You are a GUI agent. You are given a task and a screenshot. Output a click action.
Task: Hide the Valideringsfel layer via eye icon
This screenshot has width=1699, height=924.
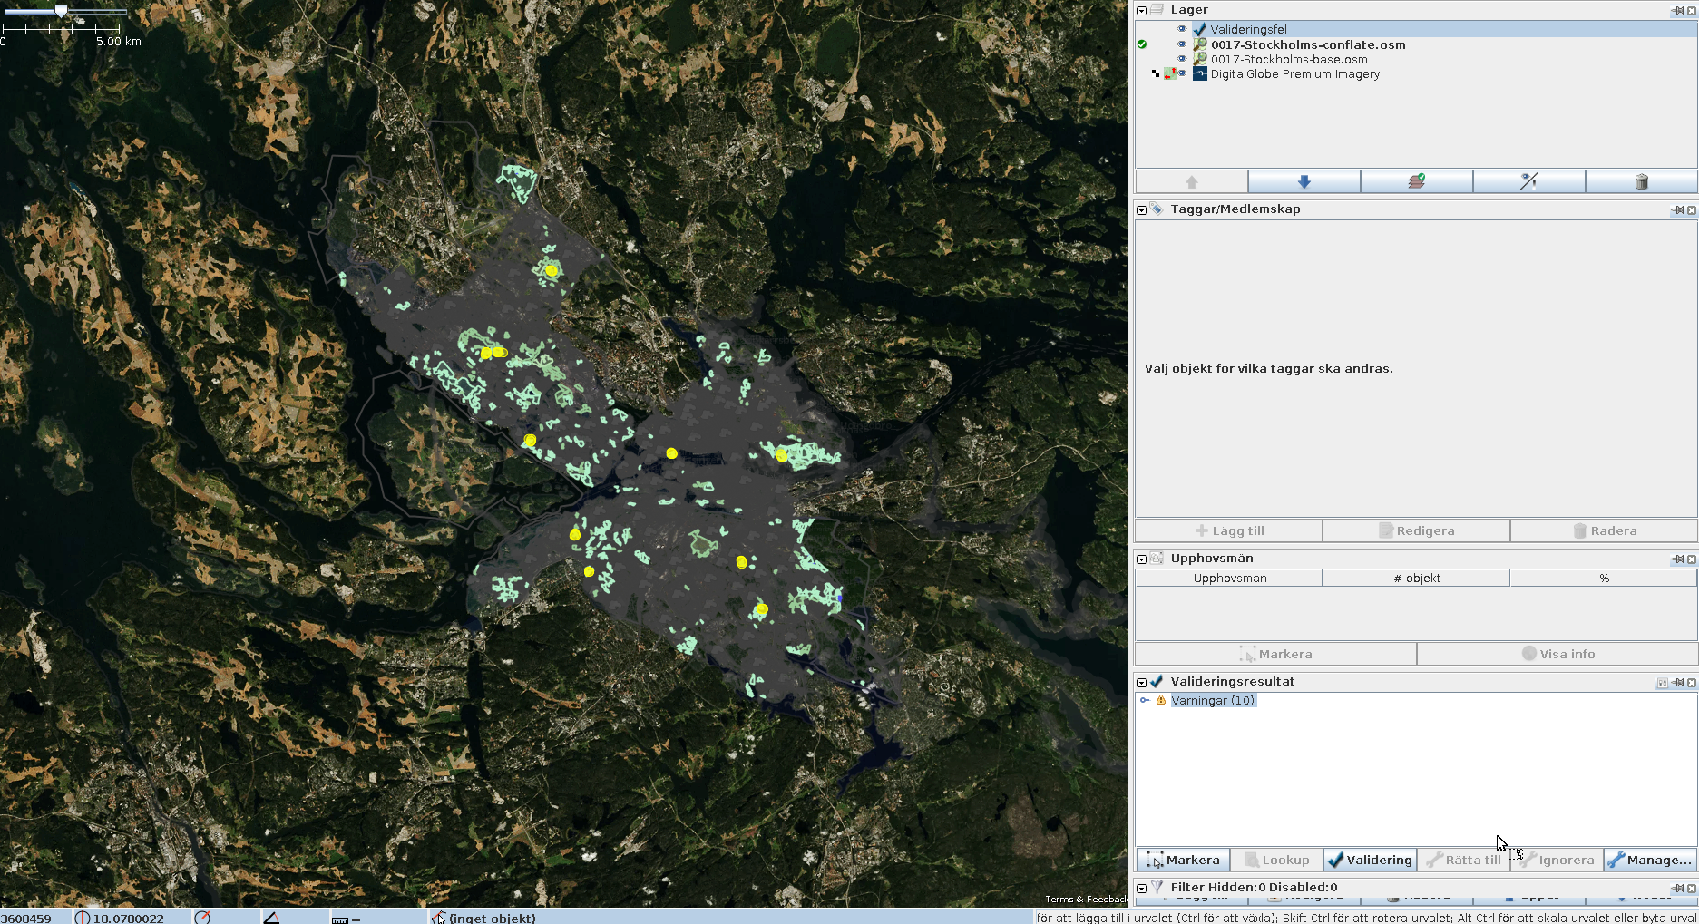[x=1182, y=29]
